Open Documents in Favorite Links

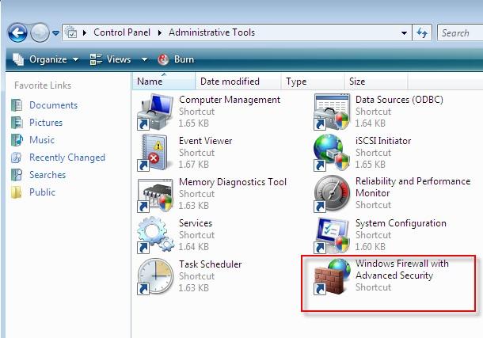point(53,105)
